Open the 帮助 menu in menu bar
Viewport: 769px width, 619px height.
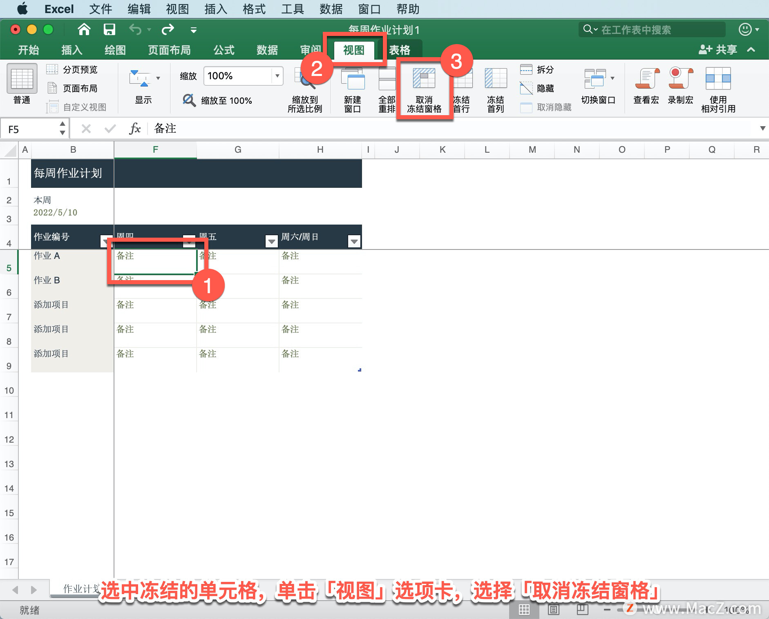click(x=408, y=9)
